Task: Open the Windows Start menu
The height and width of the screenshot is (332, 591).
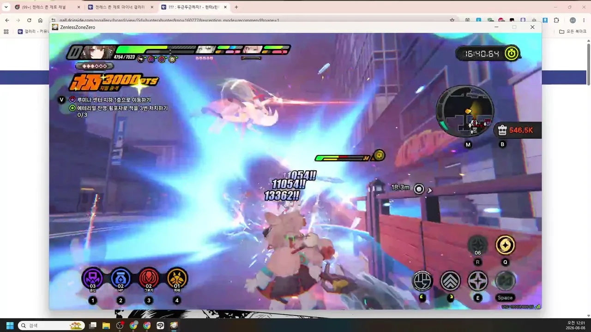Action: (x=9, y=326)
